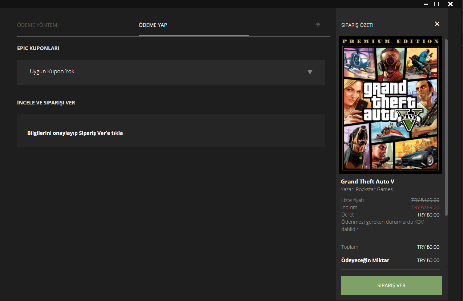The height and width of the screenshot is (301, 463).
Task: Click the red İndirim discount amount
Action: 424,207
